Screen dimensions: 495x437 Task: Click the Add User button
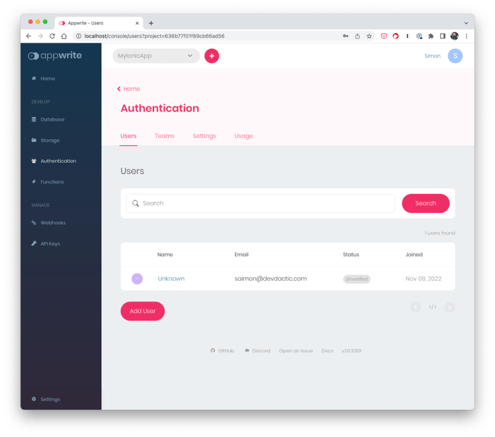[142, 311]
